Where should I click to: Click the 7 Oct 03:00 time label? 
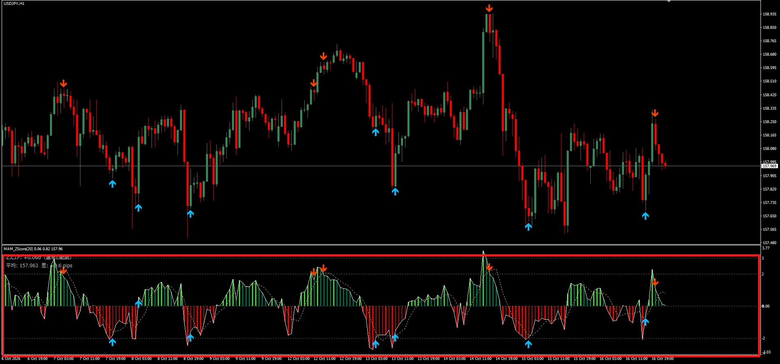point(63,359)
